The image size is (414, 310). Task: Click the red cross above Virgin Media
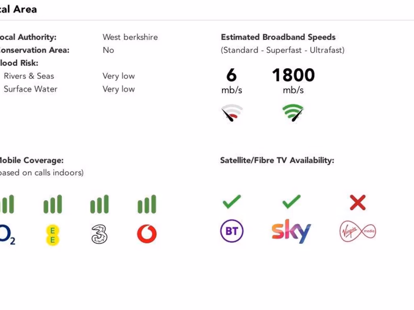[358, 203]
